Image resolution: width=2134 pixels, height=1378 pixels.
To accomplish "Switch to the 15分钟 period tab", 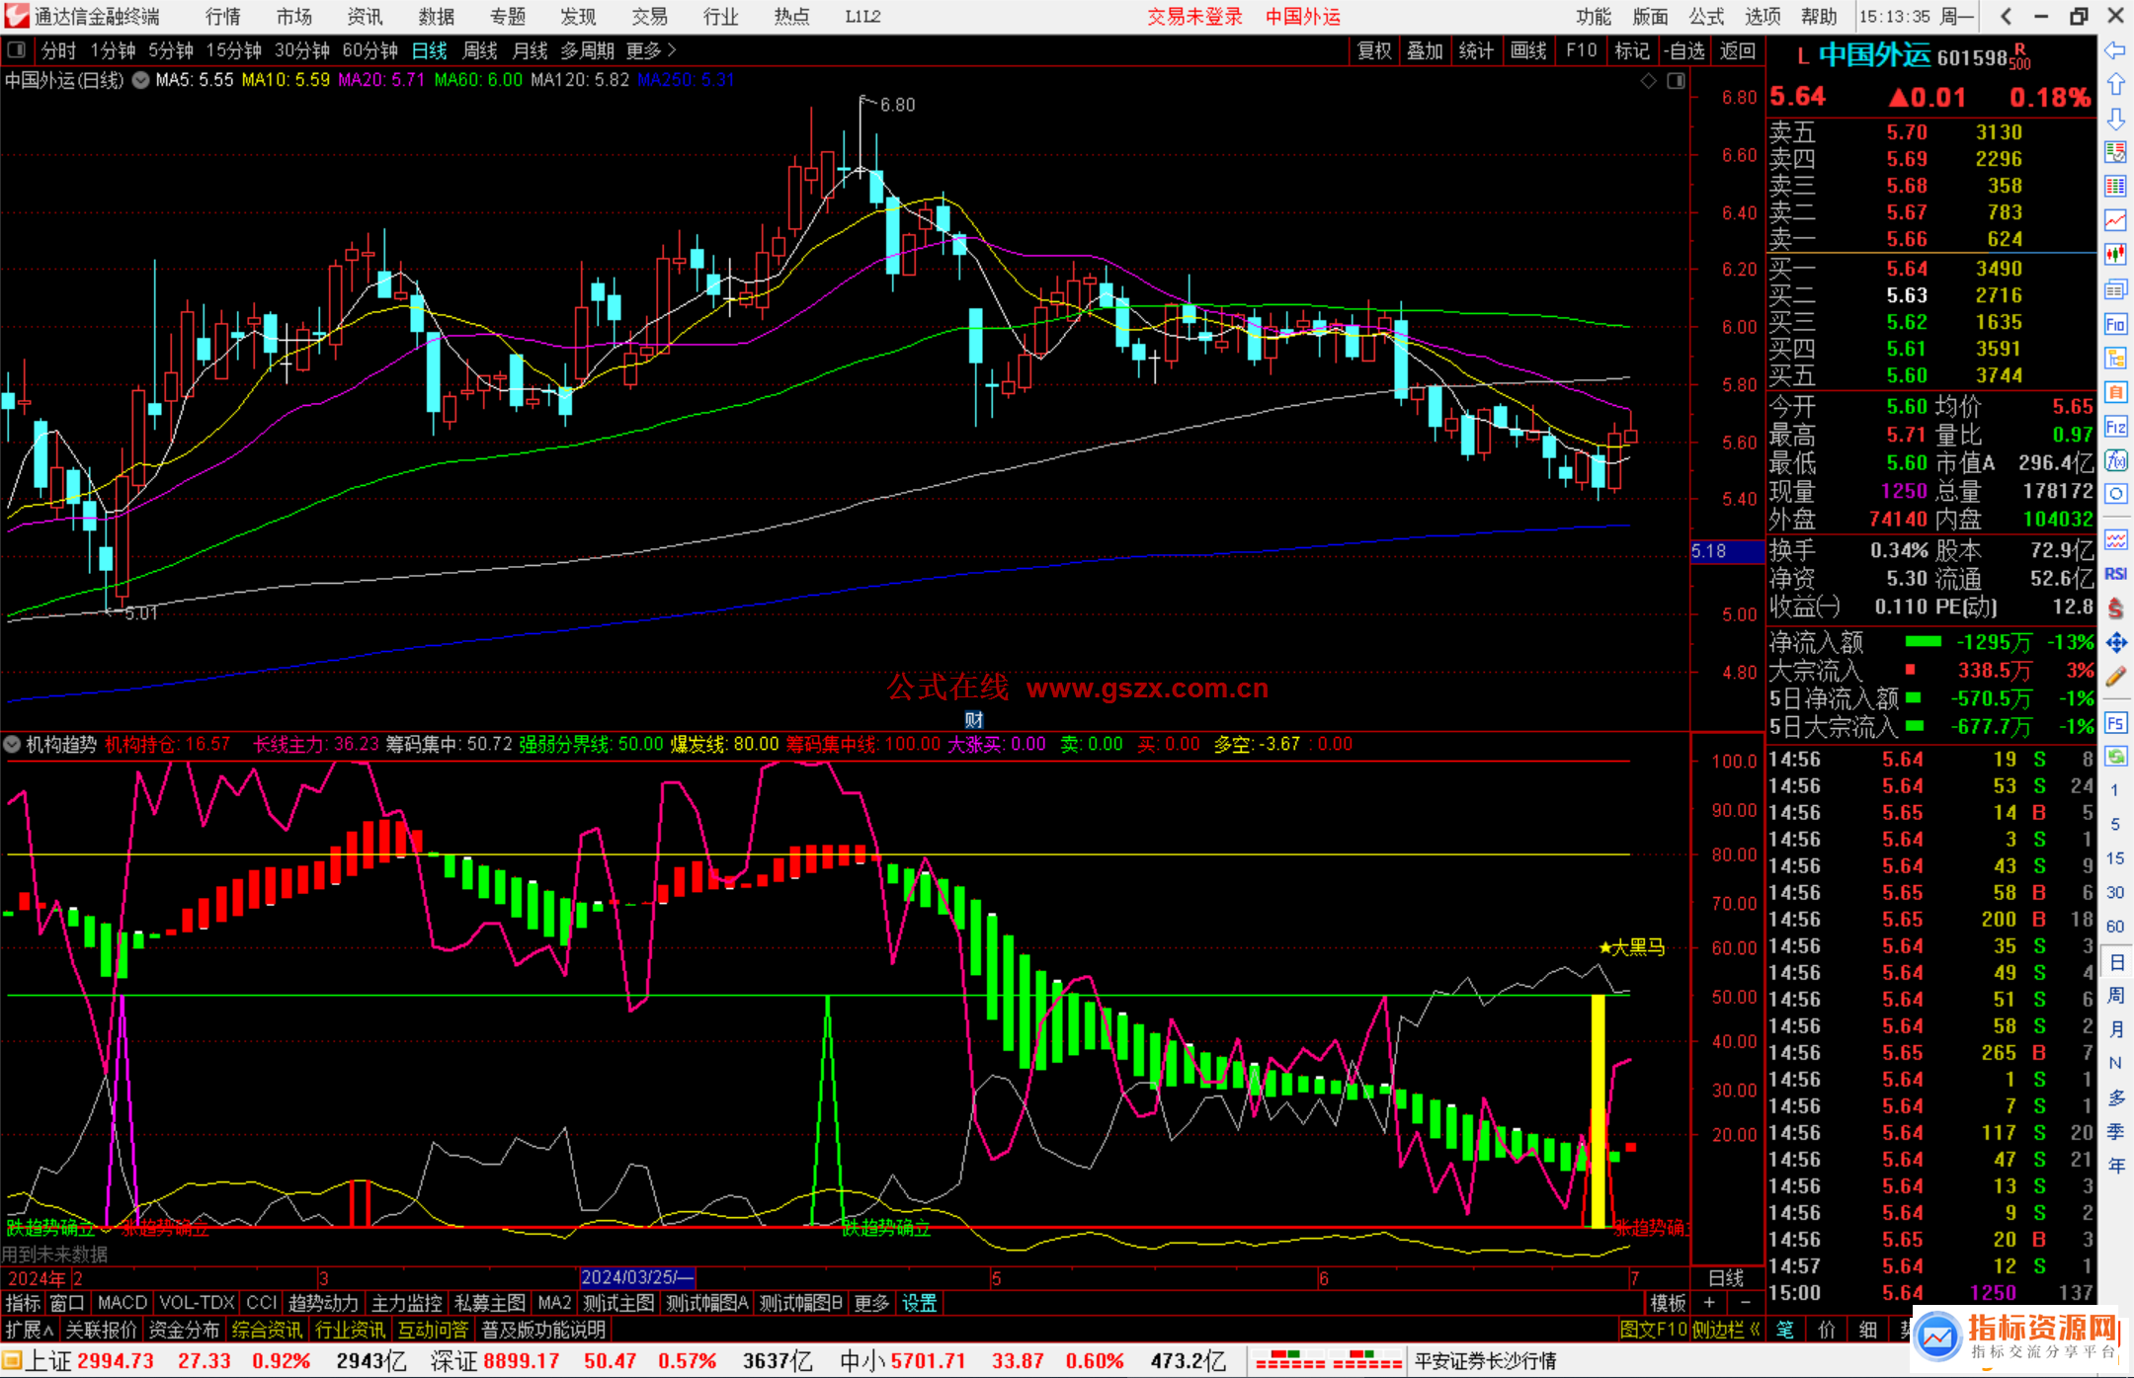I will point(233,50).
